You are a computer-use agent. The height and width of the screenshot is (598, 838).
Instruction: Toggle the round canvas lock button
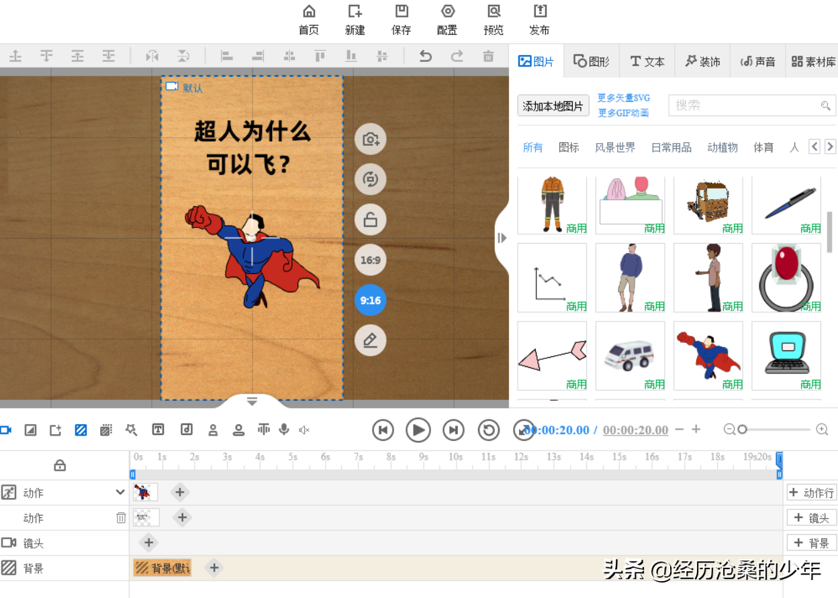tap(371, 219)
